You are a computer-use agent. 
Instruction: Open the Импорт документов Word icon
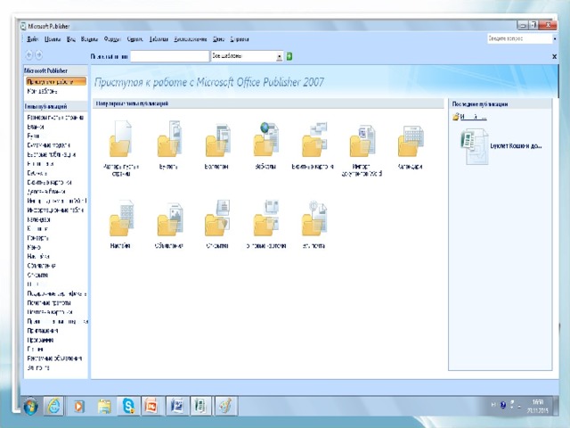pos(362,143)
